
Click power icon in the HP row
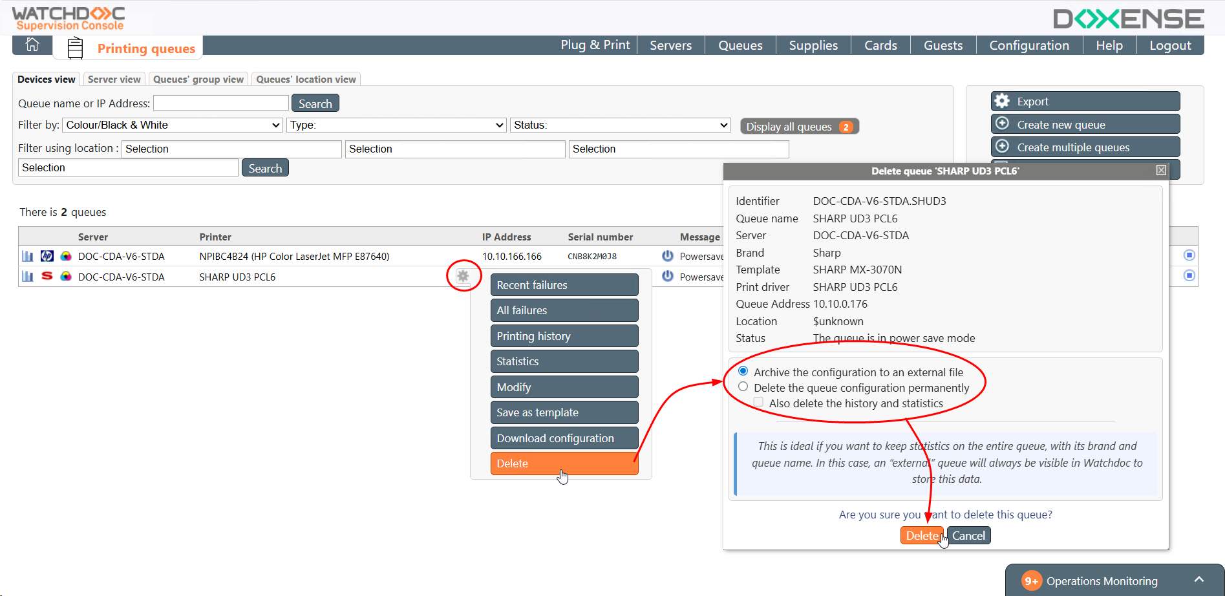pyautogui.click(x=668, y=256)
